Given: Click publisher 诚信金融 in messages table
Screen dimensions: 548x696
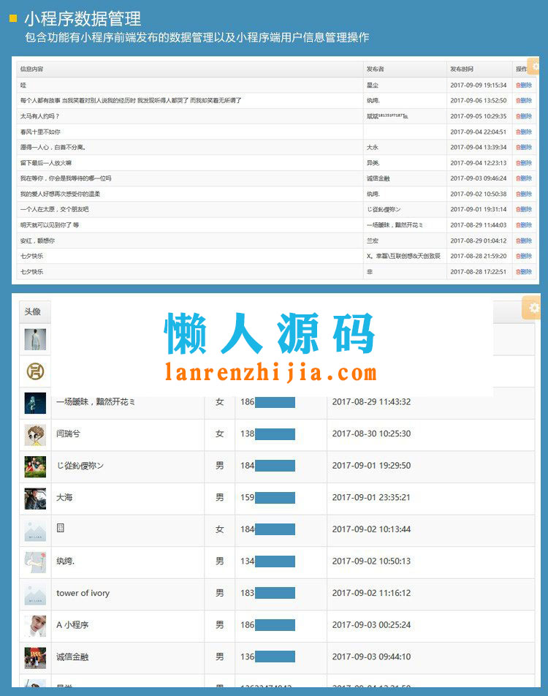Looking at the screenshot, I should [378, 178].
